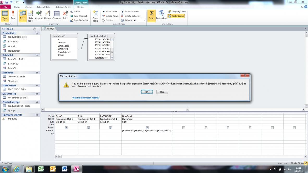Choose the Select query type

[23, 16]
